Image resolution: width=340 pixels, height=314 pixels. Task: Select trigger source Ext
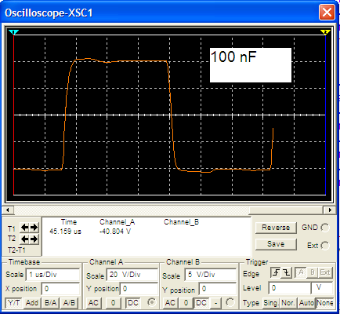(x=325, y=273)
